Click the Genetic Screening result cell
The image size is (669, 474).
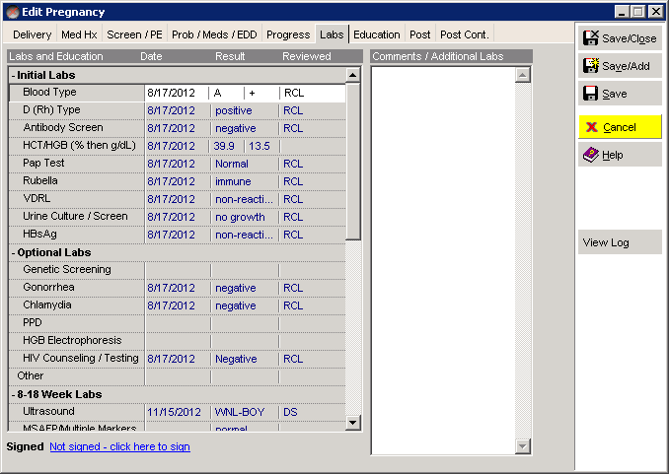click(244, 270)
